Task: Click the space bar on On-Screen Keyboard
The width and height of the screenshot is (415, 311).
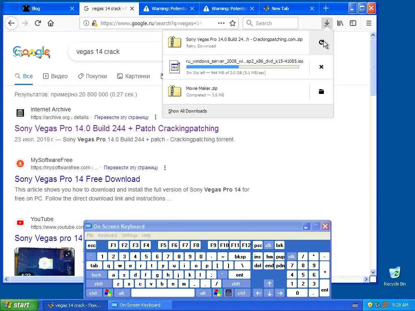Action: 163,293
